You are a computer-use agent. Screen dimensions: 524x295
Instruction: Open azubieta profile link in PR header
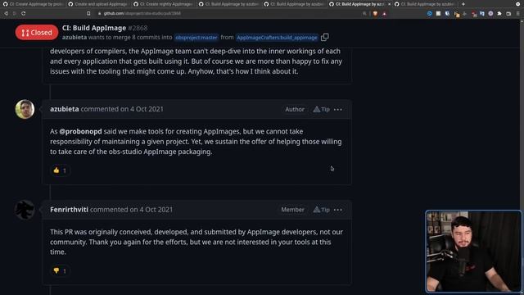(x=75, y=37)
